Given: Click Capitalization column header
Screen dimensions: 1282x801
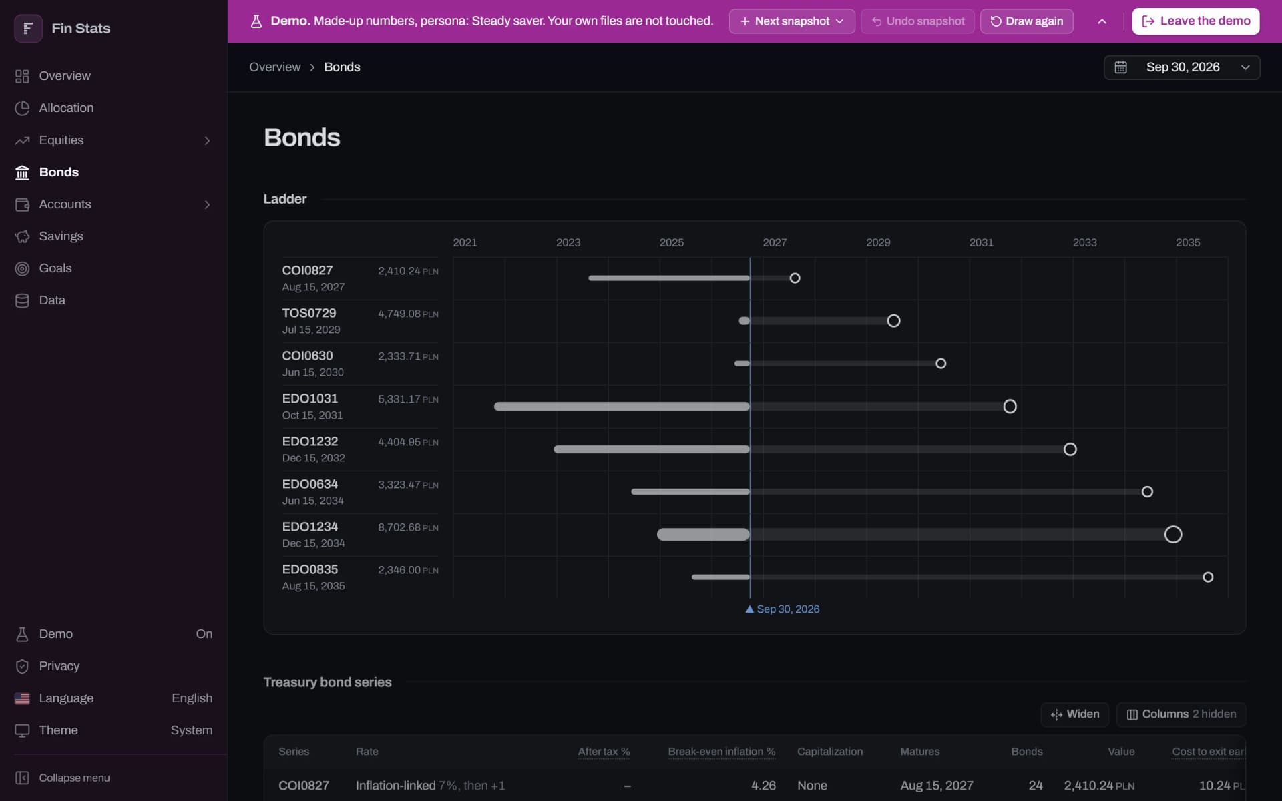Looking at the screenshot, I should coord(830,752).
